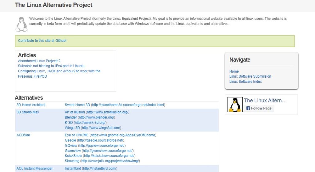Click the Facebook page penguin thumbnail
This screenshot has width=315, height=172.
click(x=235, y=105)
